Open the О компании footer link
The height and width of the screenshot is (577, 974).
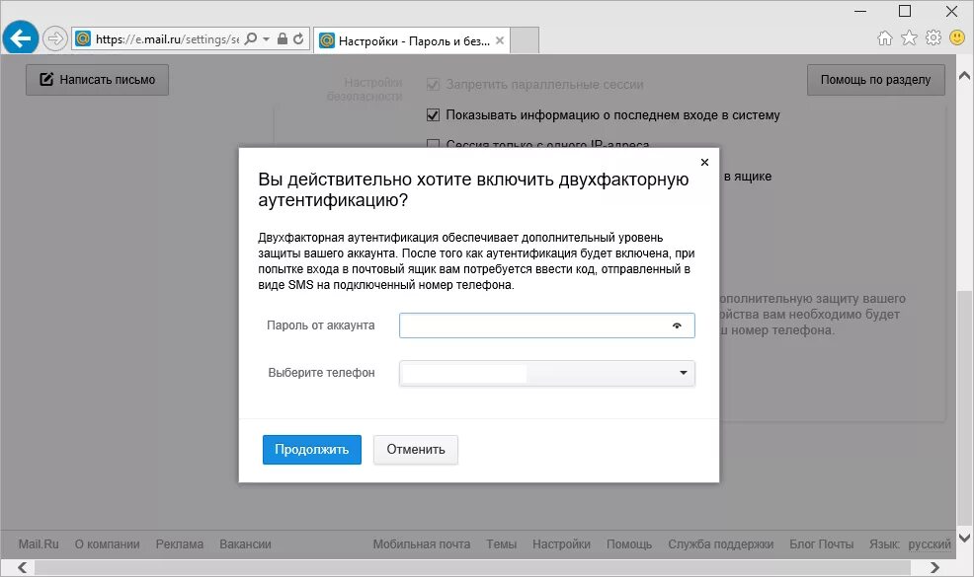[x=107, y=544]
